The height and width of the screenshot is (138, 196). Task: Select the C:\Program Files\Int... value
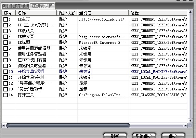(x=102, y=95)
